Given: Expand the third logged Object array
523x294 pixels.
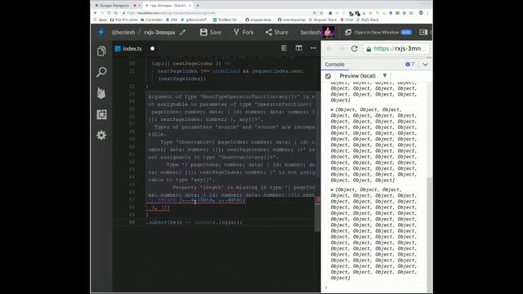Looking at the screenshot, I should 333,189.
